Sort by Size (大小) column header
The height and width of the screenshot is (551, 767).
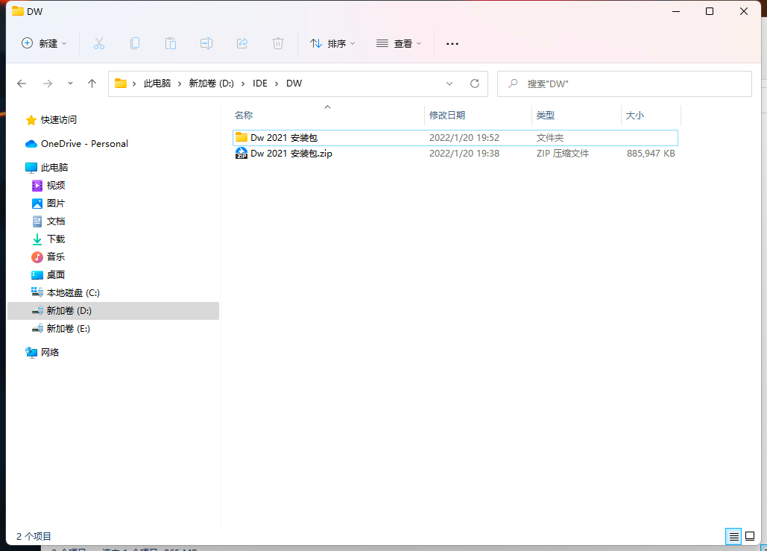[635, 116]
